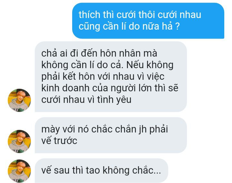Select the "vế sau thì tao không chắc..." bubble
The width and height of the screenshot is (232, 183).
coord(101,171)
